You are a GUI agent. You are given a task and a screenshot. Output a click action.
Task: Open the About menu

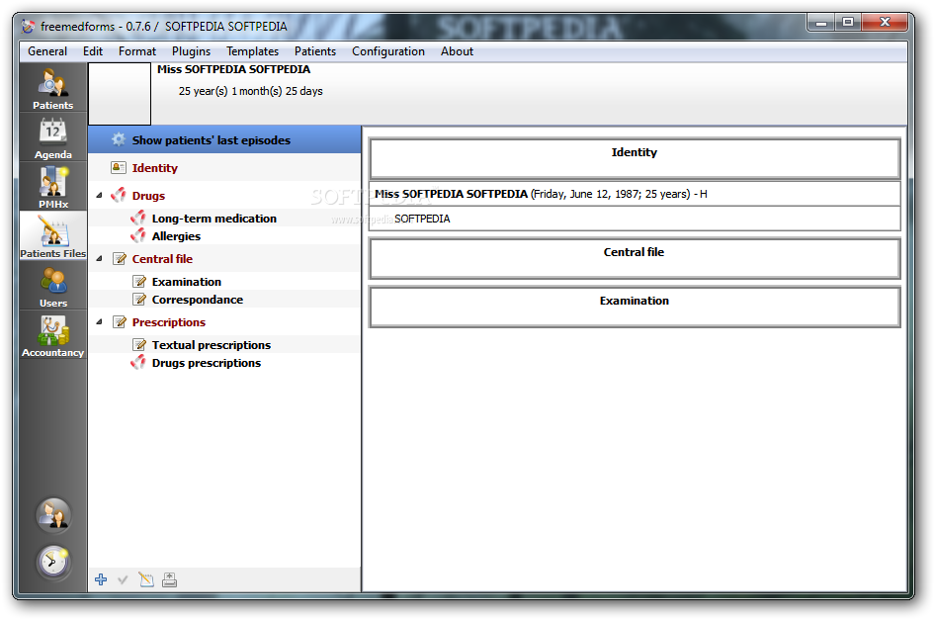[x=457, y=51]
